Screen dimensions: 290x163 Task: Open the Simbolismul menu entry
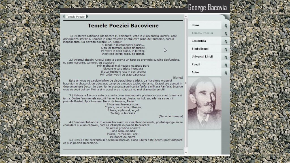200,49
